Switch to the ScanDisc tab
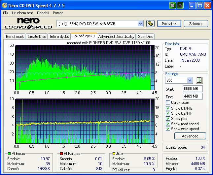This screenshot has height=175, width=213. tap(146, 37)
